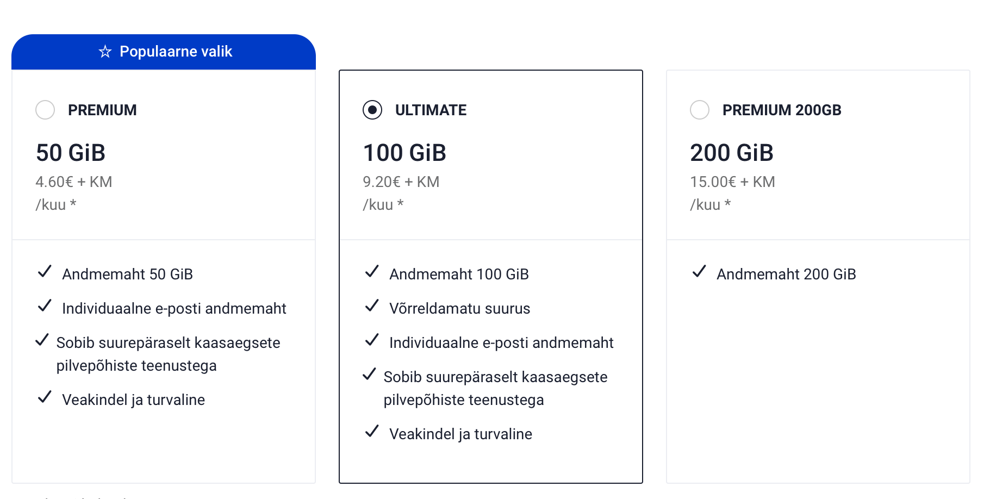Click the star icon in Populaarne valik banner
This screenshot has height=499, width=990.
coord(105,52)
